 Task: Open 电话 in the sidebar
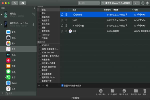(18, 77)
